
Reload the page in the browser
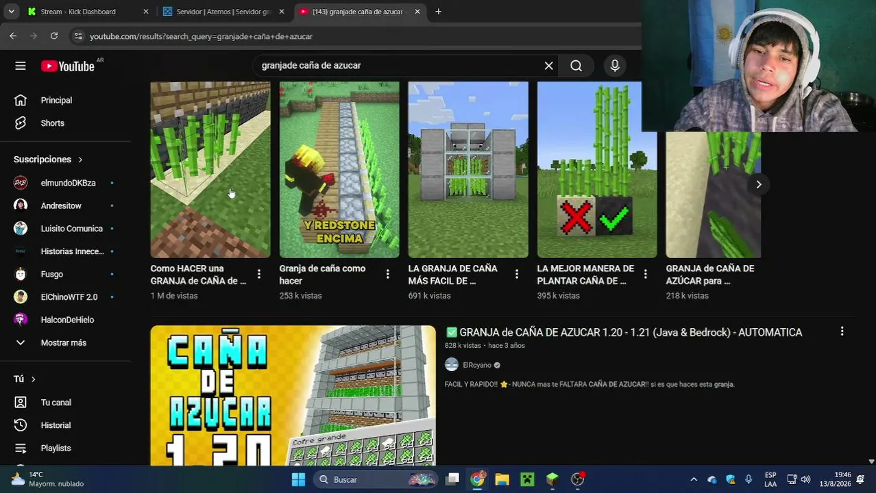click(x=54, y=36)
